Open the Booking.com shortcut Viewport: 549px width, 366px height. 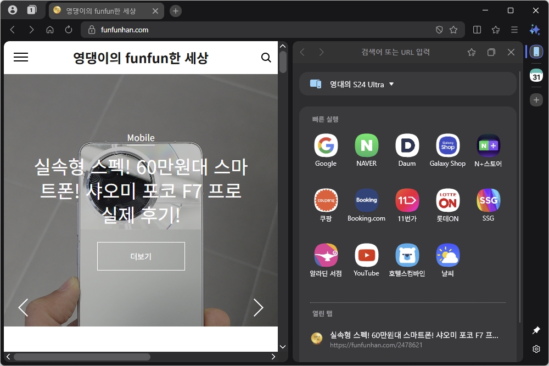coord(366,205)
